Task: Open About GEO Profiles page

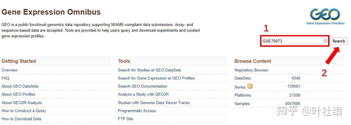Action: click(x=18, y=94)
